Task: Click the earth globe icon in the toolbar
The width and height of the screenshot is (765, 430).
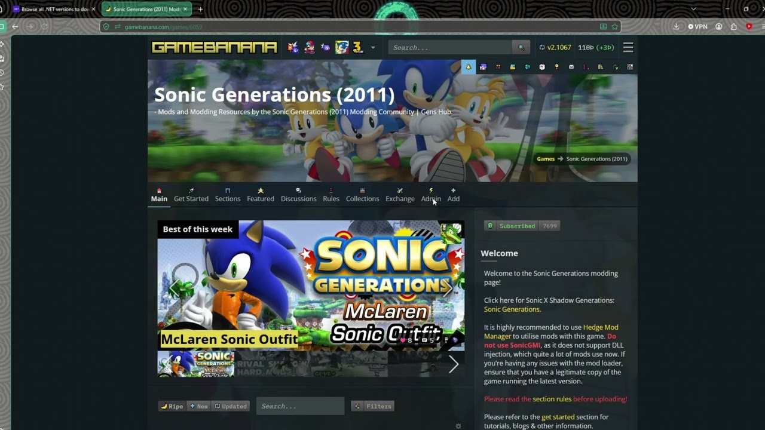Action: coord(527,67)
